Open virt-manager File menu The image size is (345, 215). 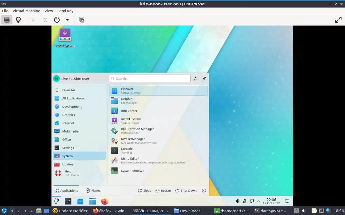pyautogui.click(x=5, y=11)
